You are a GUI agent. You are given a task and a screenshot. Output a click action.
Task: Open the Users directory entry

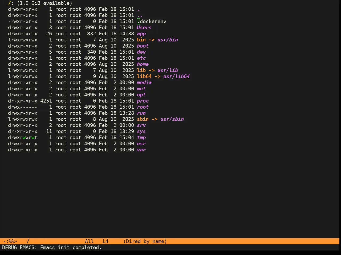144,28
